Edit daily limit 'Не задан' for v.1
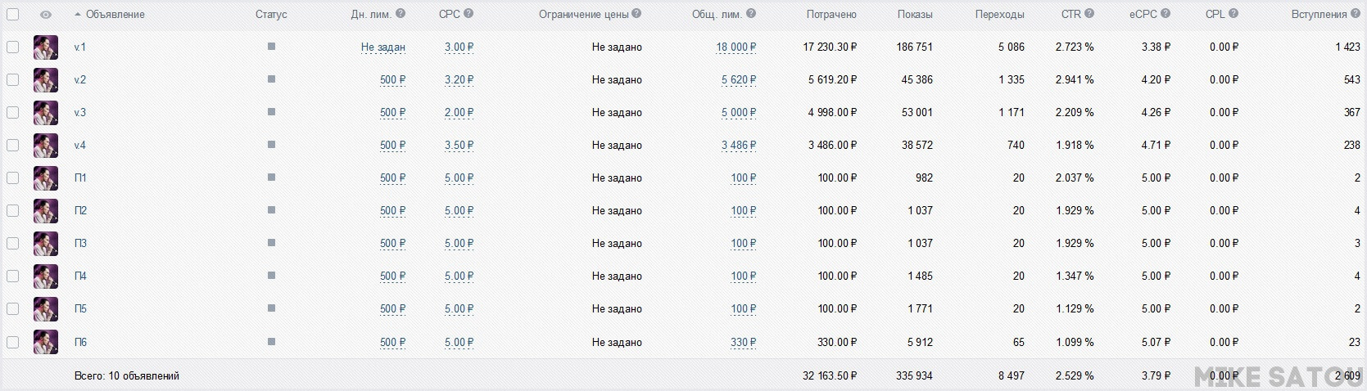Image resolution: width=1367 pixels, height=391 pixels. [383, 47]
